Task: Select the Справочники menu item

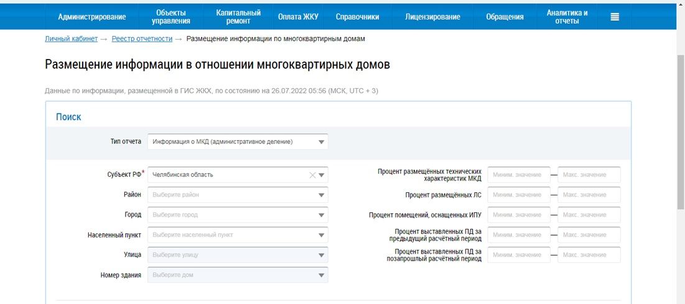Action: [357, 17]
